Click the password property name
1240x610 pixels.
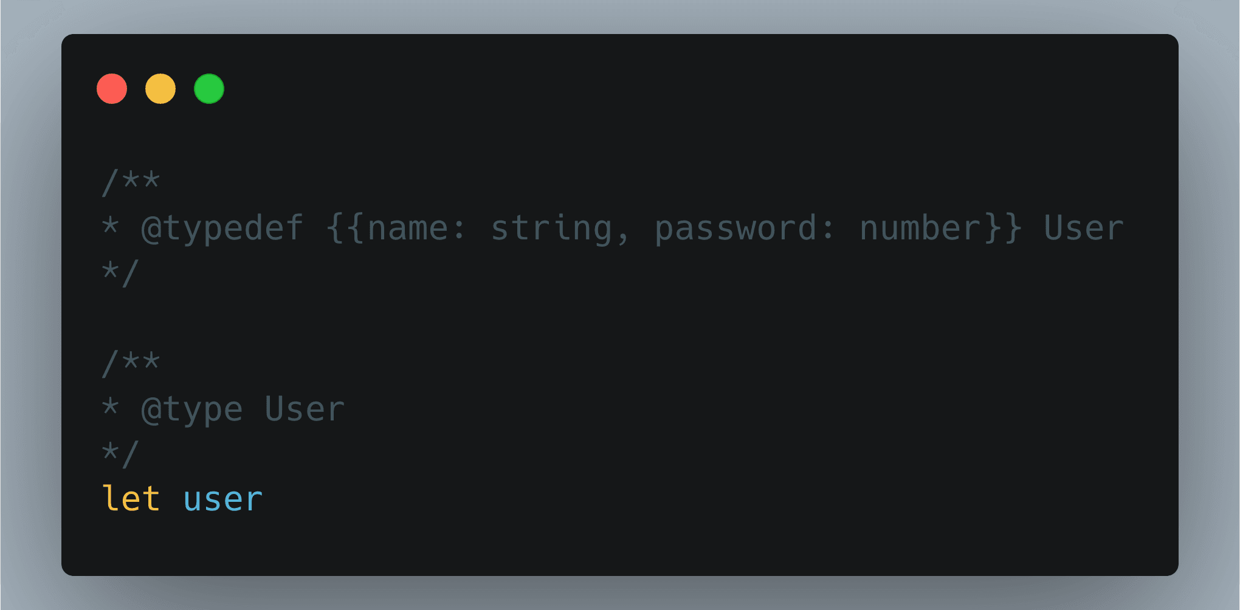735,228
